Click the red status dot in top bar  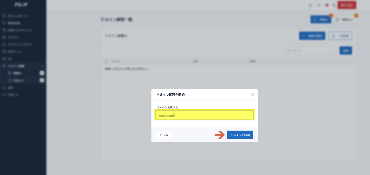[327, 5]
